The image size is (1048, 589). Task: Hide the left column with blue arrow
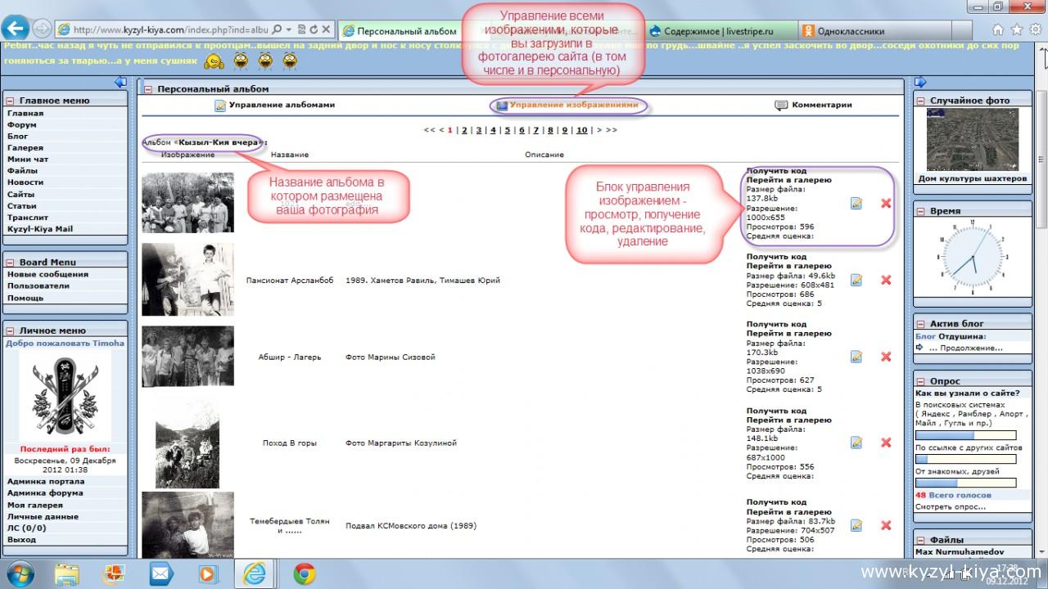[121, 82]
